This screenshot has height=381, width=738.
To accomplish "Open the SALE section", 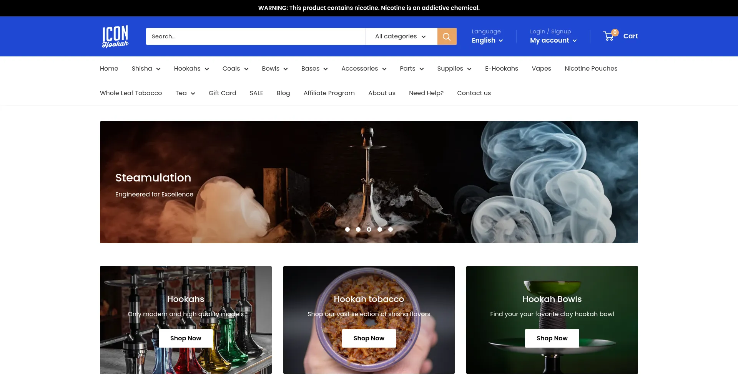I will pyautogui.click(x=256, y=93).
